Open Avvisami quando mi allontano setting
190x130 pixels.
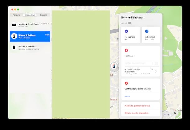141,71
